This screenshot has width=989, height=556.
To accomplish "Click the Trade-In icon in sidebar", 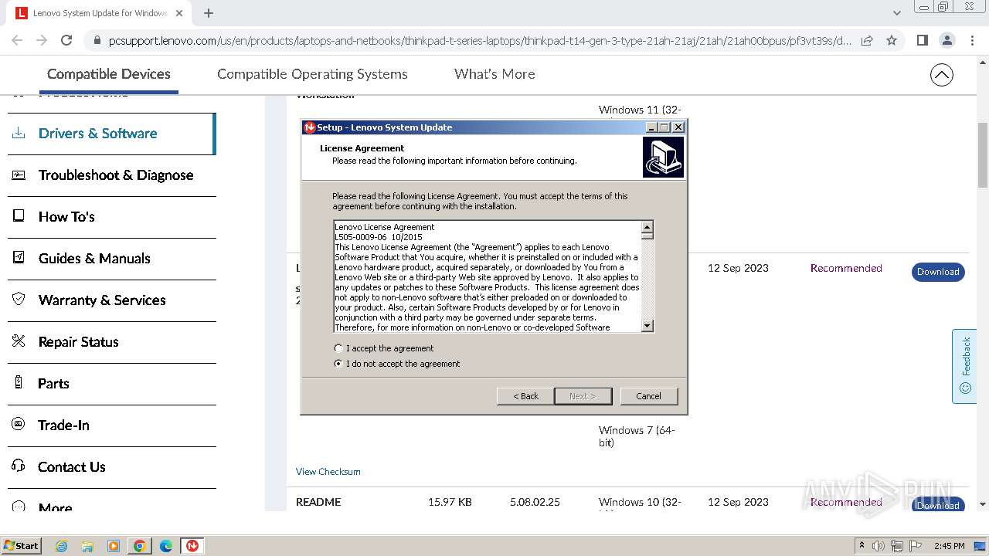I will 19,424.
